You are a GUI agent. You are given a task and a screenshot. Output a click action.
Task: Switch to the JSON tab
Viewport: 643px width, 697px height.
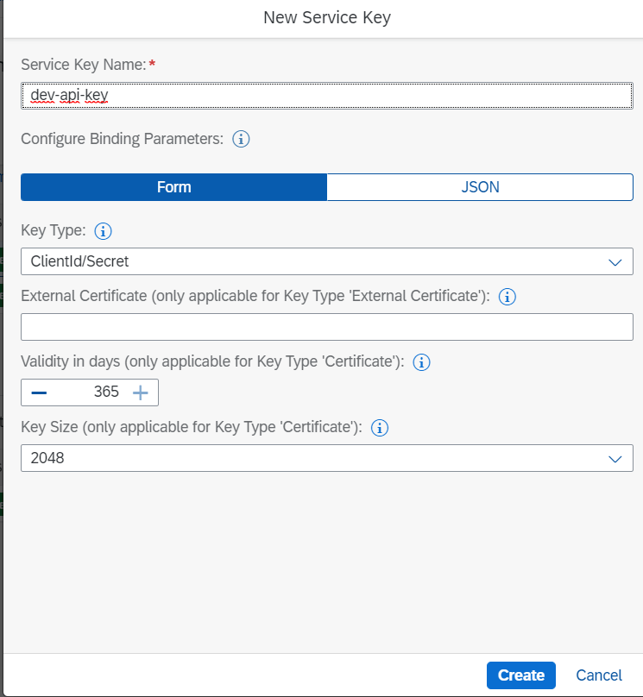pos(480,187)
